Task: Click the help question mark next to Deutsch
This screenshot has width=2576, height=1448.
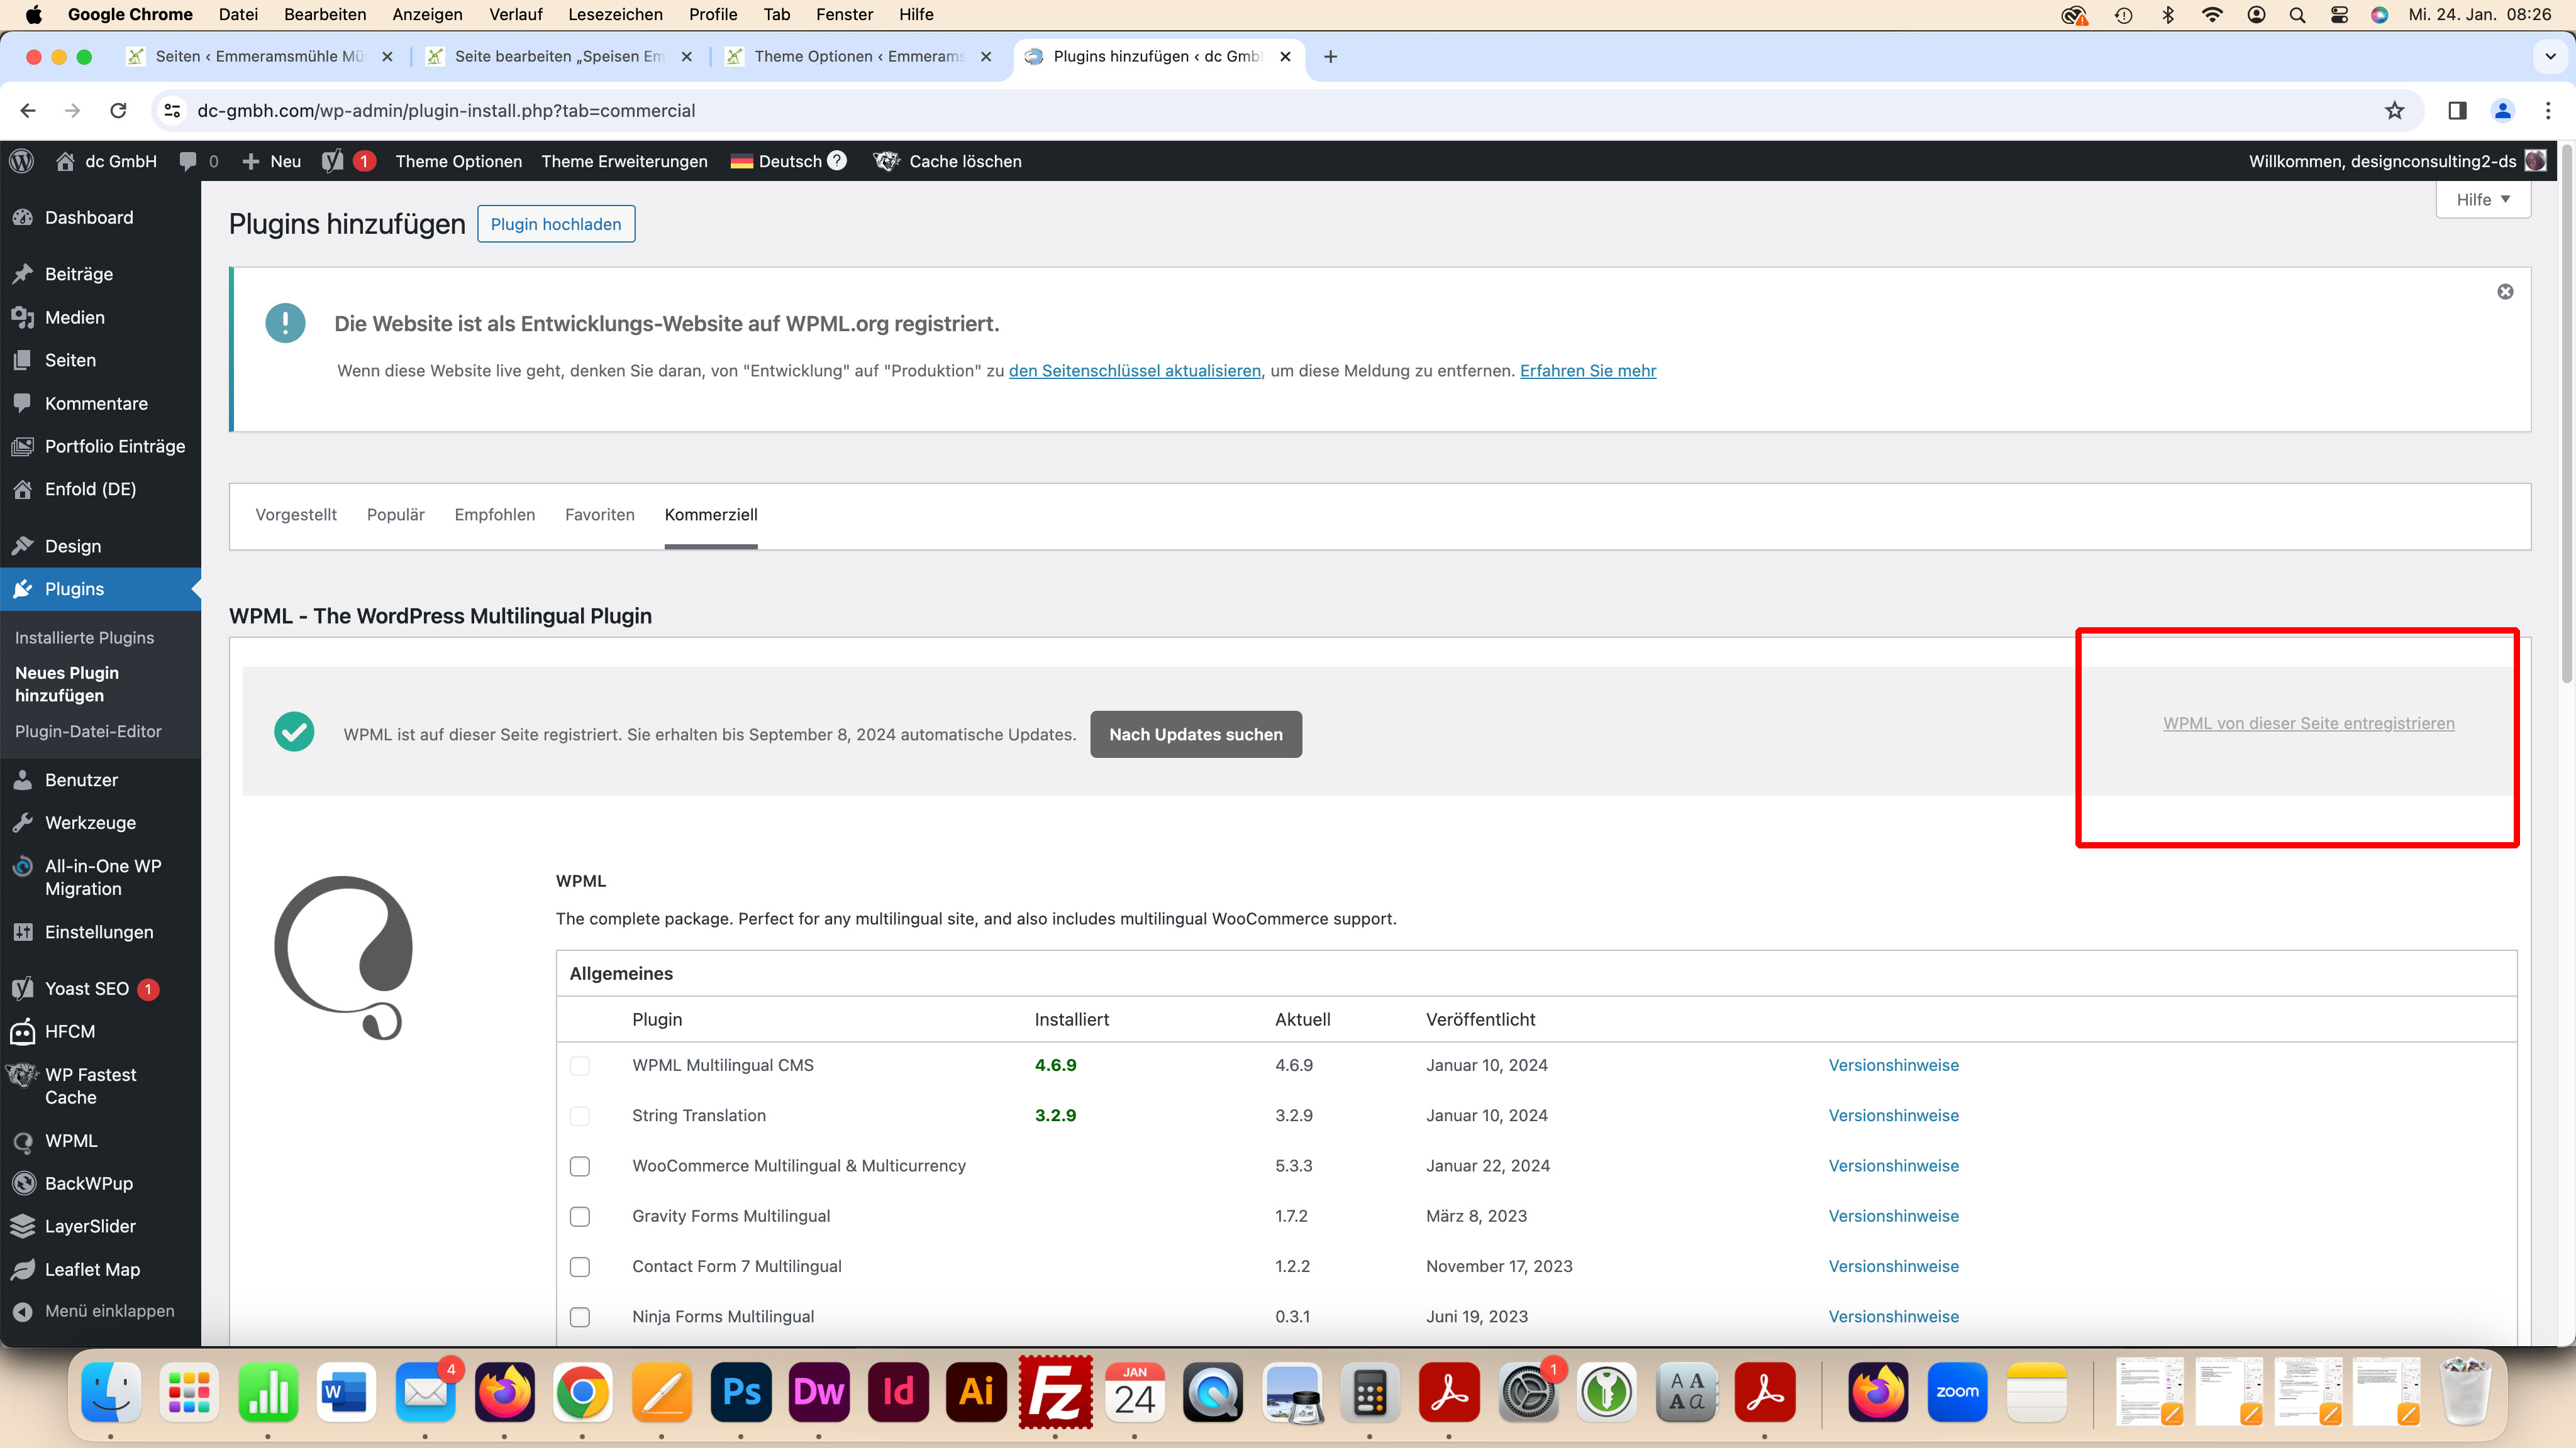Action: [837, 161]
